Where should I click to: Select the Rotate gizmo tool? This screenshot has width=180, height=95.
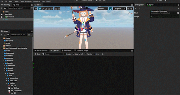[43, 9]
